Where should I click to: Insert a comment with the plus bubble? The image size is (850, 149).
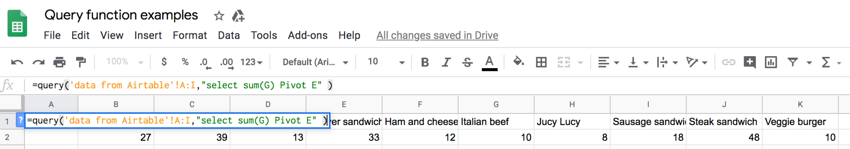point(750,62)
